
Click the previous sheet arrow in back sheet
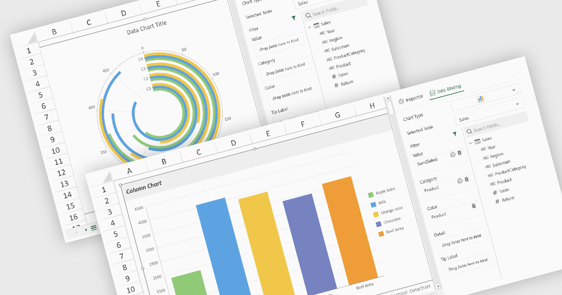[x=75, y=231]
